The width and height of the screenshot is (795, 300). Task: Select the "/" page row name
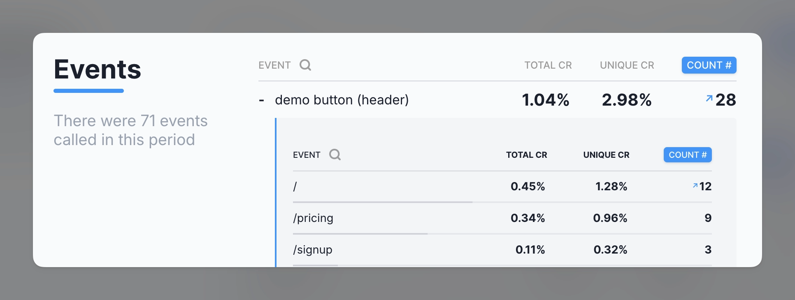pos(295,187)
